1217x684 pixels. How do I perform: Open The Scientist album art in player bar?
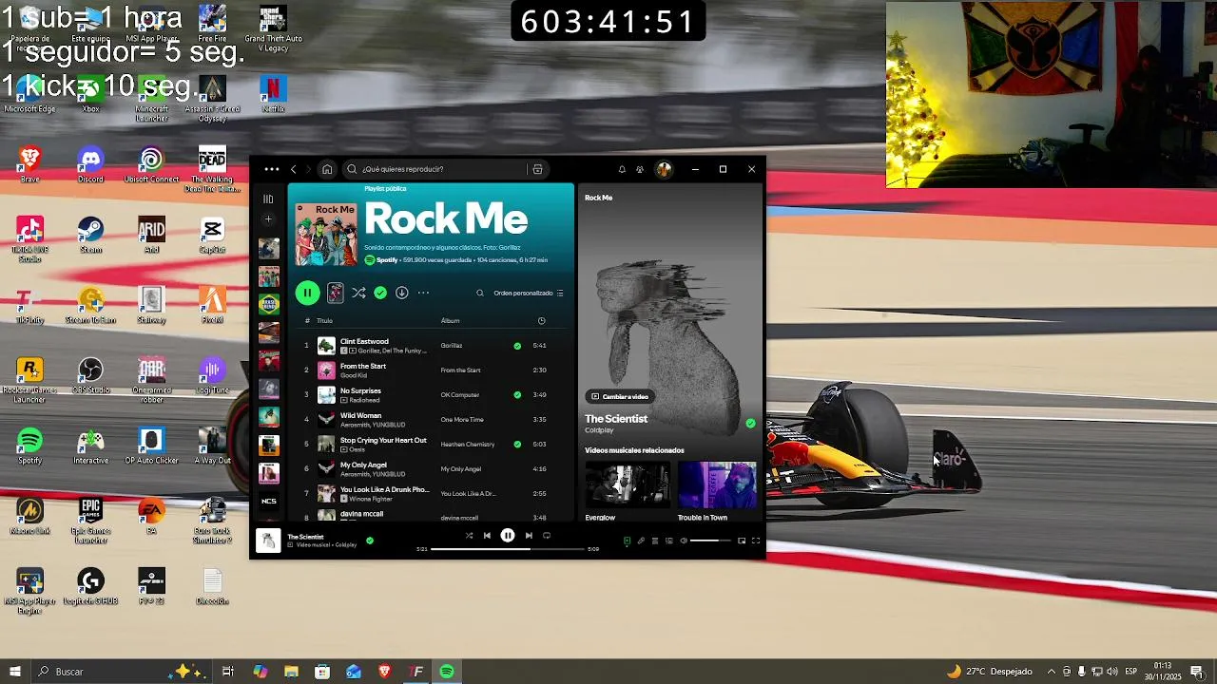tap(268, 541)
